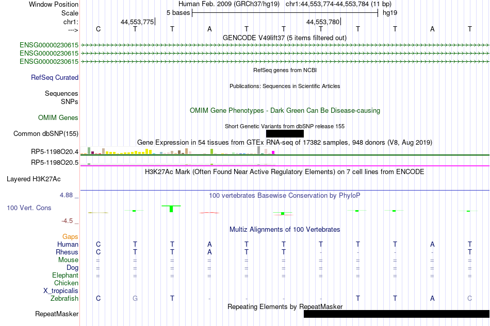
Task: Click the GENCODE V49lift37 track title
Action: 285,38
